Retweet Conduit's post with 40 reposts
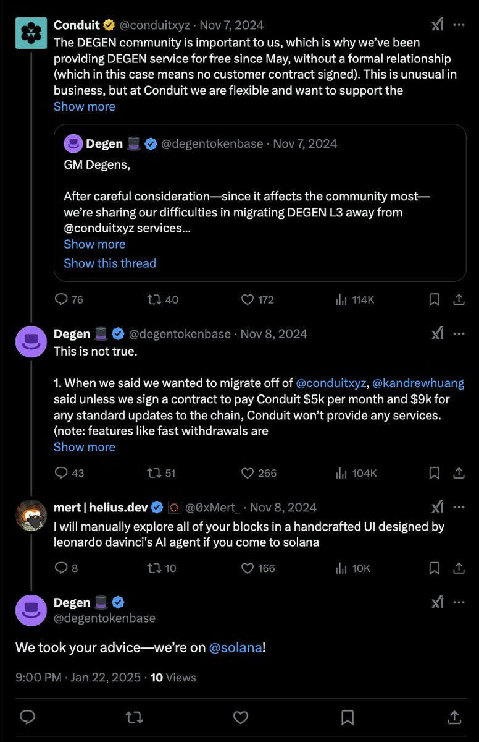This screenshot has height=742, width=479. coord(154,299)
